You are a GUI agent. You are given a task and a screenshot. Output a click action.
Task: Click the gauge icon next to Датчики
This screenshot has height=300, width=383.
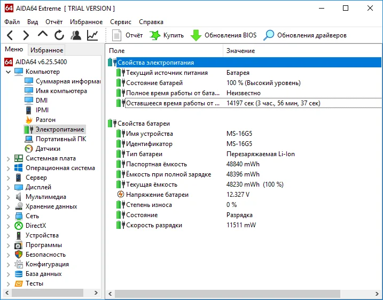(29, 149)
